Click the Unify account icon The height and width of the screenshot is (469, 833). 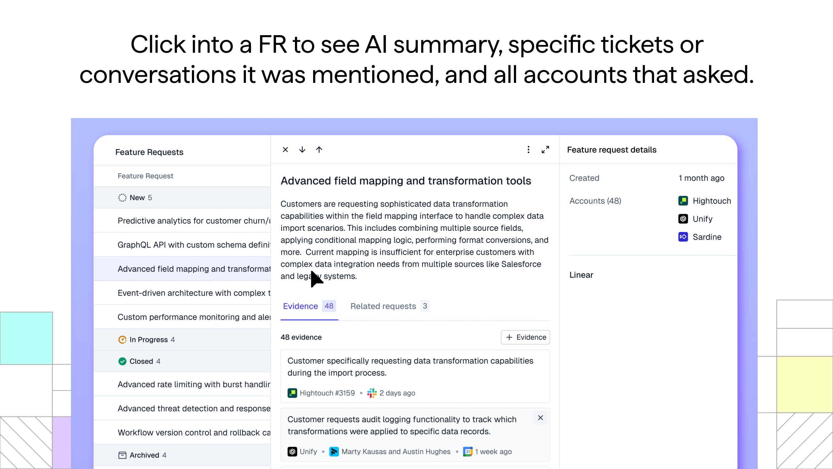coord(683,218)
